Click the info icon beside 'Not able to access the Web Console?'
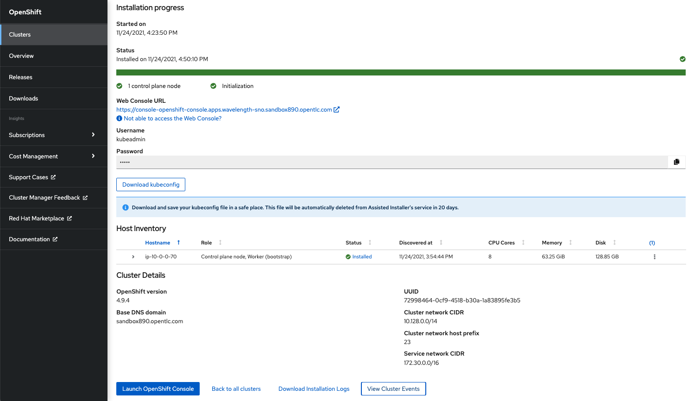 pos(119,118)
